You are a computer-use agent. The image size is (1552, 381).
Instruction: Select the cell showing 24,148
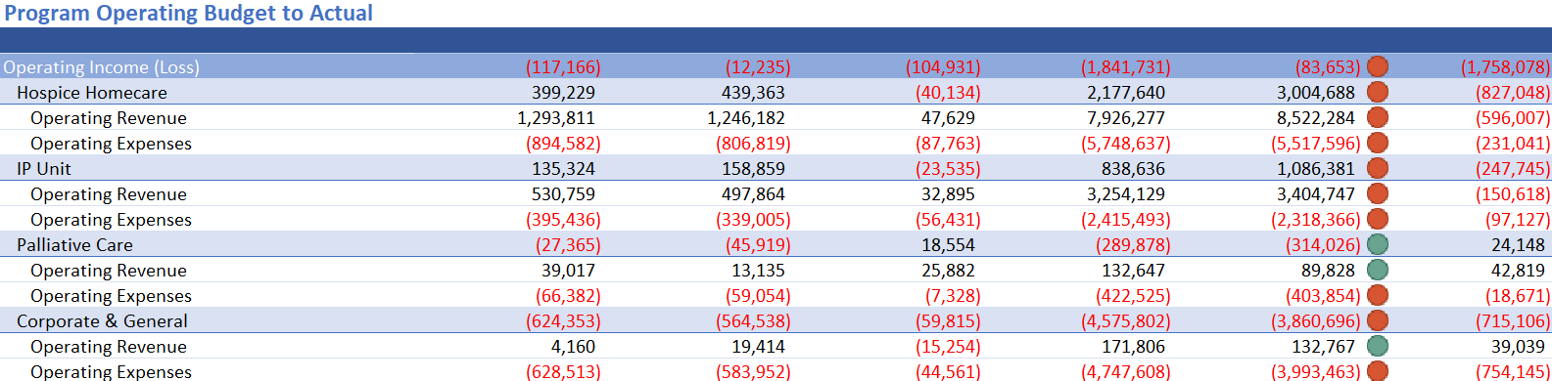1518,245
